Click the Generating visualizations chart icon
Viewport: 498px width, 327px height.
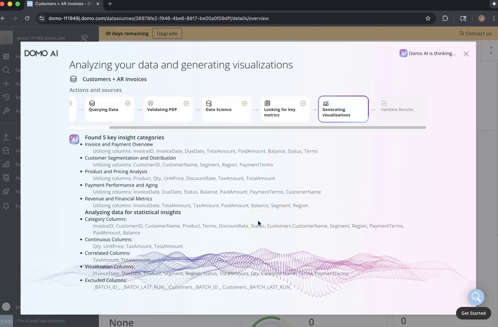[x=326, y=103]
